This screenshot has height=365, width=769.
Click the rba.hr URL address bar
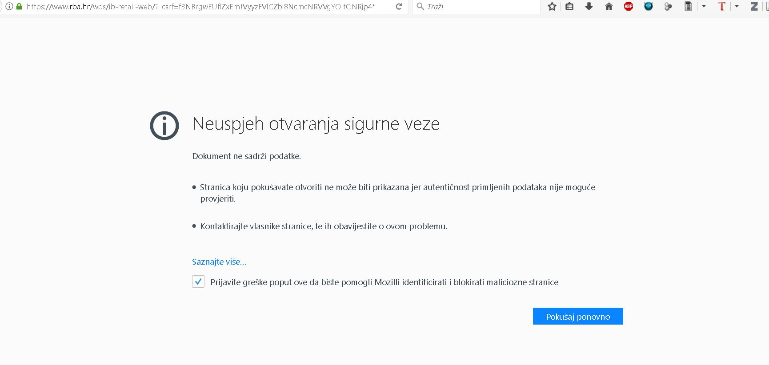pos(200,7)
